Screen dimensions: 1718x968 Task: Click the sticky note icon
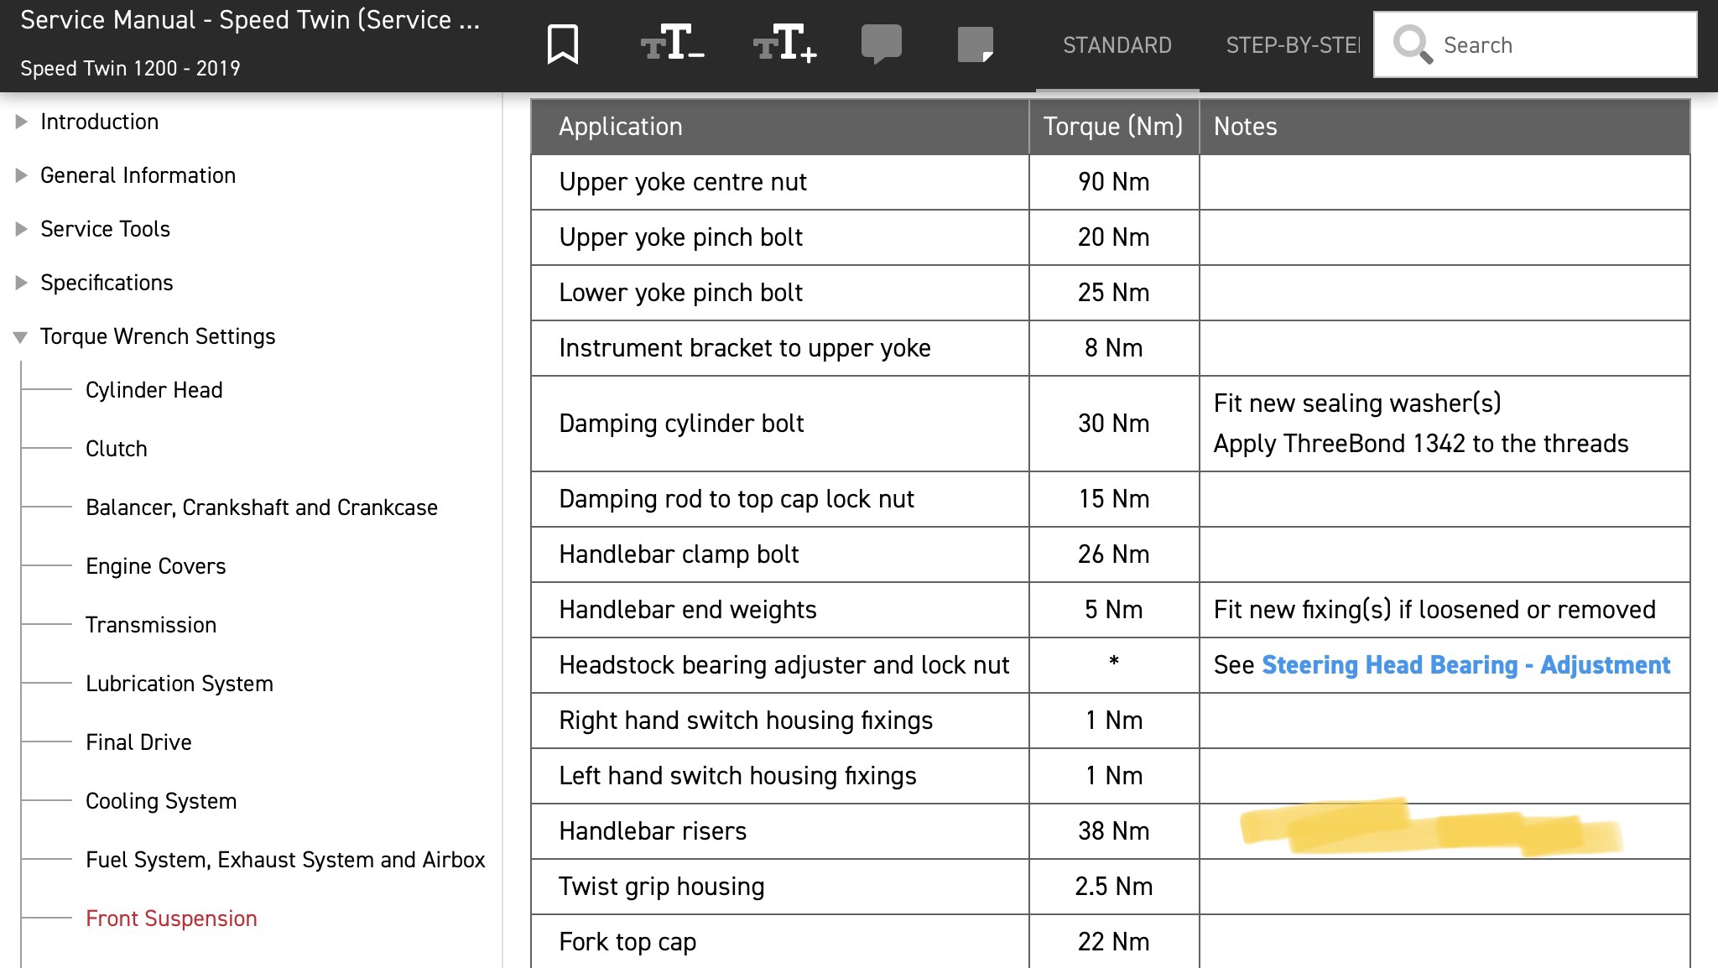[975, 44]
